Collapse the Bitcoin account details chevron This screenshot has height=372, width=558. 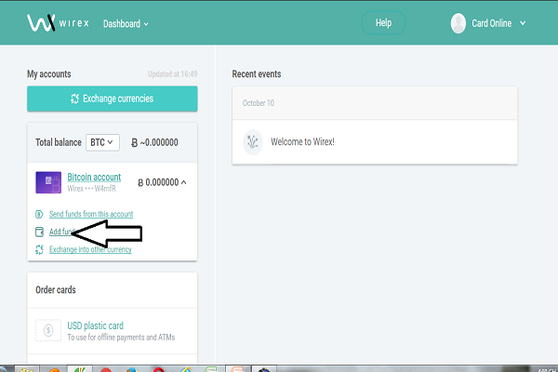coord(183,182)
